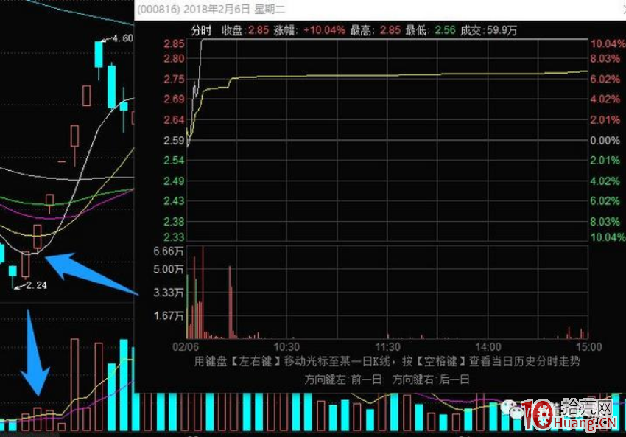Select the cyan candle marked 4.60
This screenshot has width=626, height=437.
(x=99, y=55)
